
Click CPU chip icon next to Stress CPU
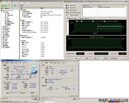[x=67, y=5]
